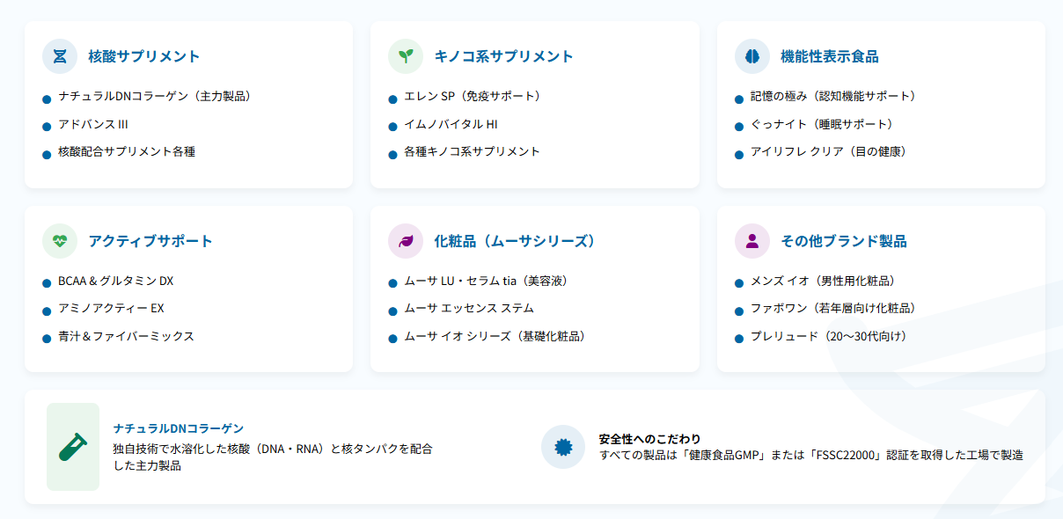1063x519 pixels.
Task: Select the 青汁＆ファイバーミックス item
Action: 126,336
